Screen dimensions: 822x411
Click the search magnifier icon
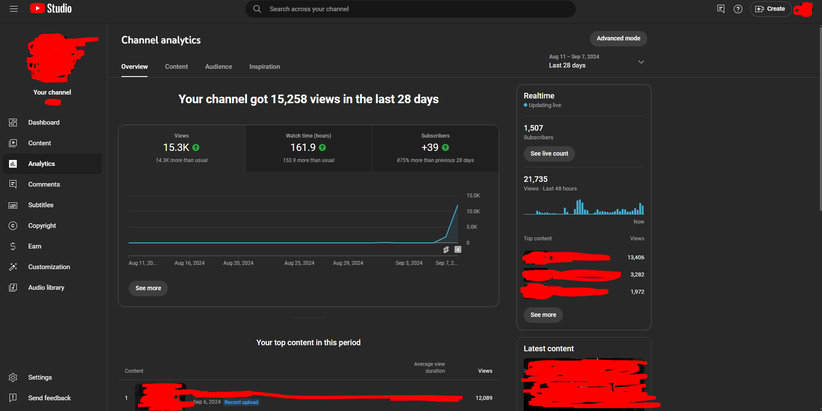[x=257, y=9]
